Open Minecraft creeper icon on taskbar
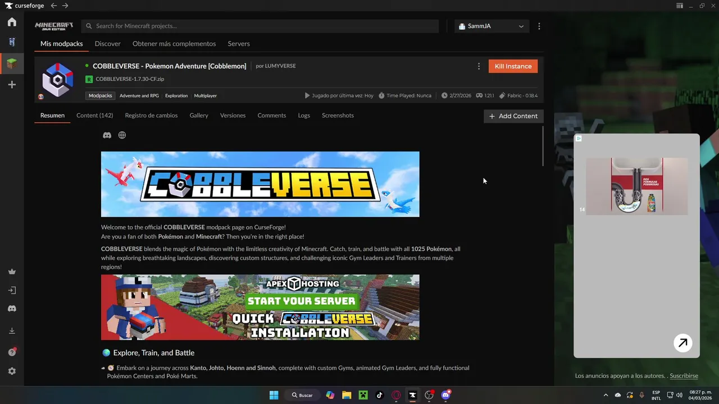Image resolution: width=719 pixels, height=404 pixels. 363,395
